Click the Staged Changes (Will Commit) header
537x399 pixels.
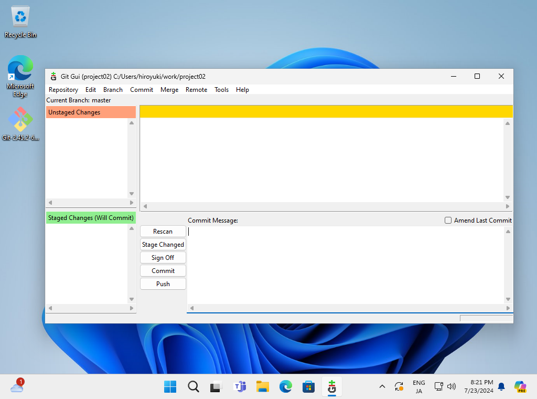(91, 218)
